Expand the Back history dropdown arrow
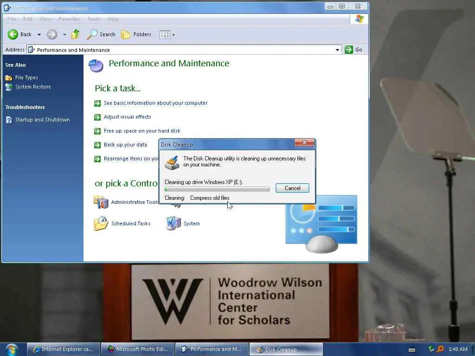This screenshot has height=356, width=475. tap(39, 35)
